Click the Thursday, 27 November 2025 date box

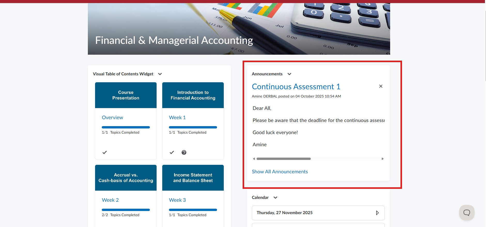(318, 213)
